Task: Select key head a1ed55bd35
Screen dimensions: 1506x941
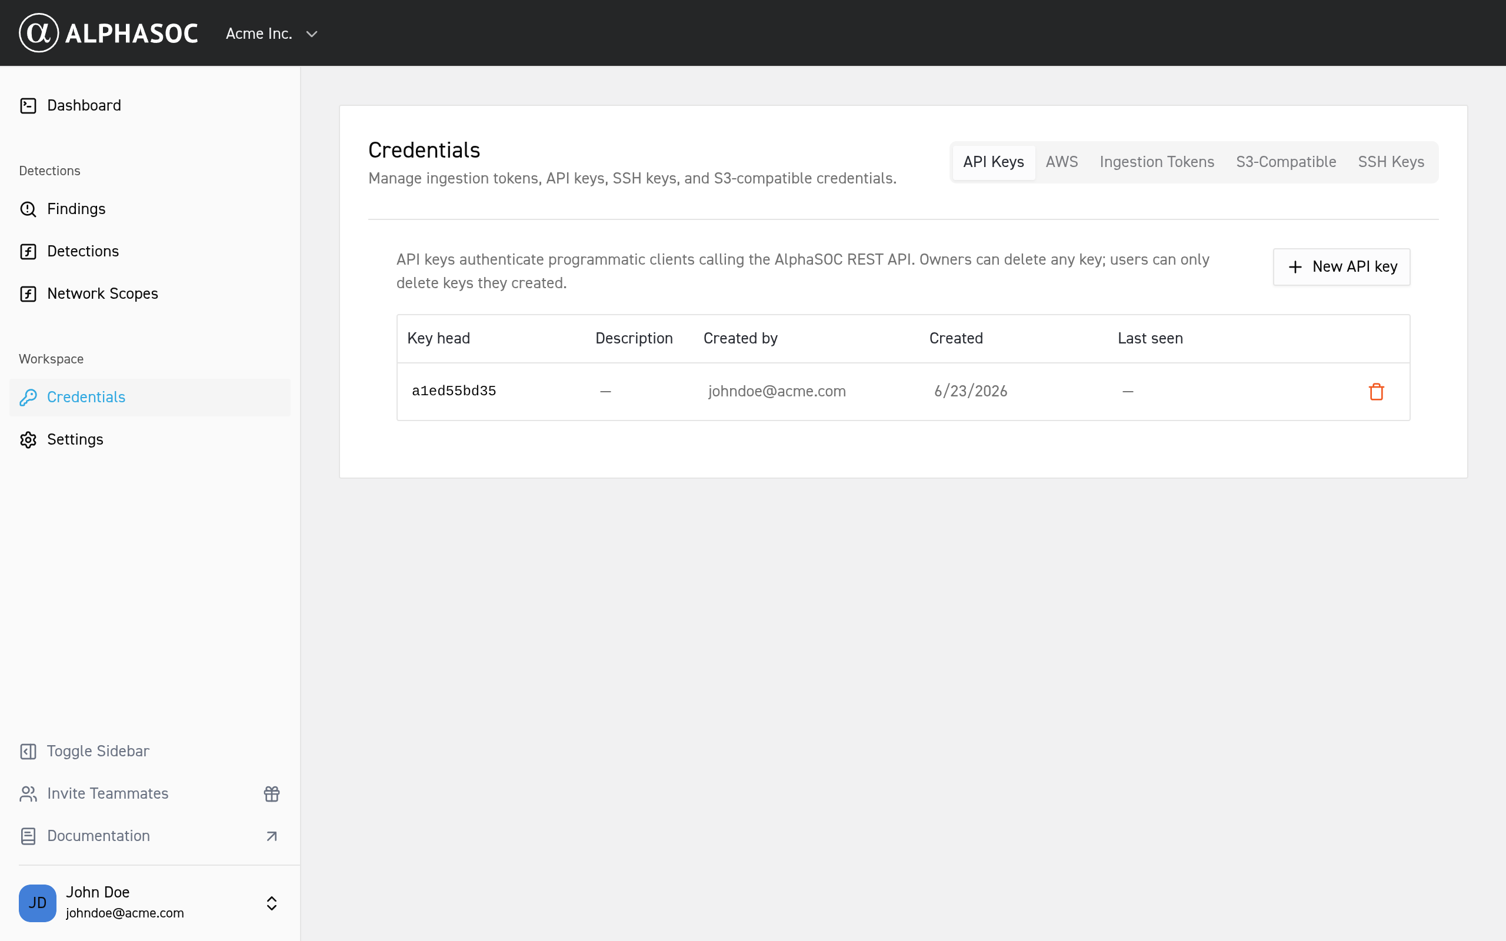Action: (x=454, y=392)
